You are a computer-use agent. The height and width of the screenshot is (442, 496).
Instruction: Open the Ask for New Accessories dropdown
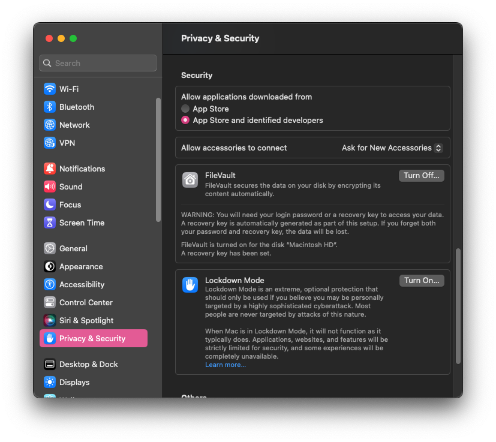click(392, 148)
